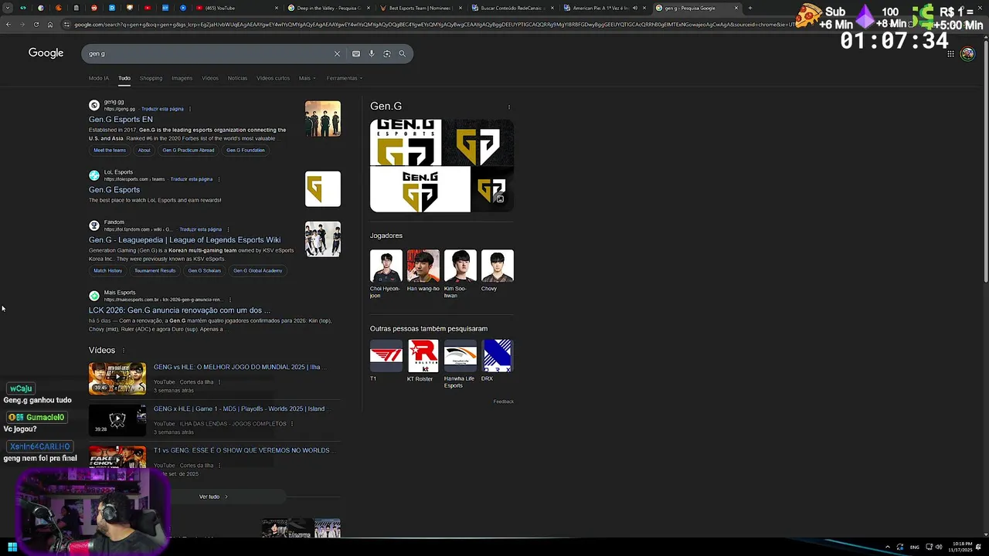The width and height of the screenshot is (989, 556).
Task: Click Tournament Results chip
Action: pos(155,271)
